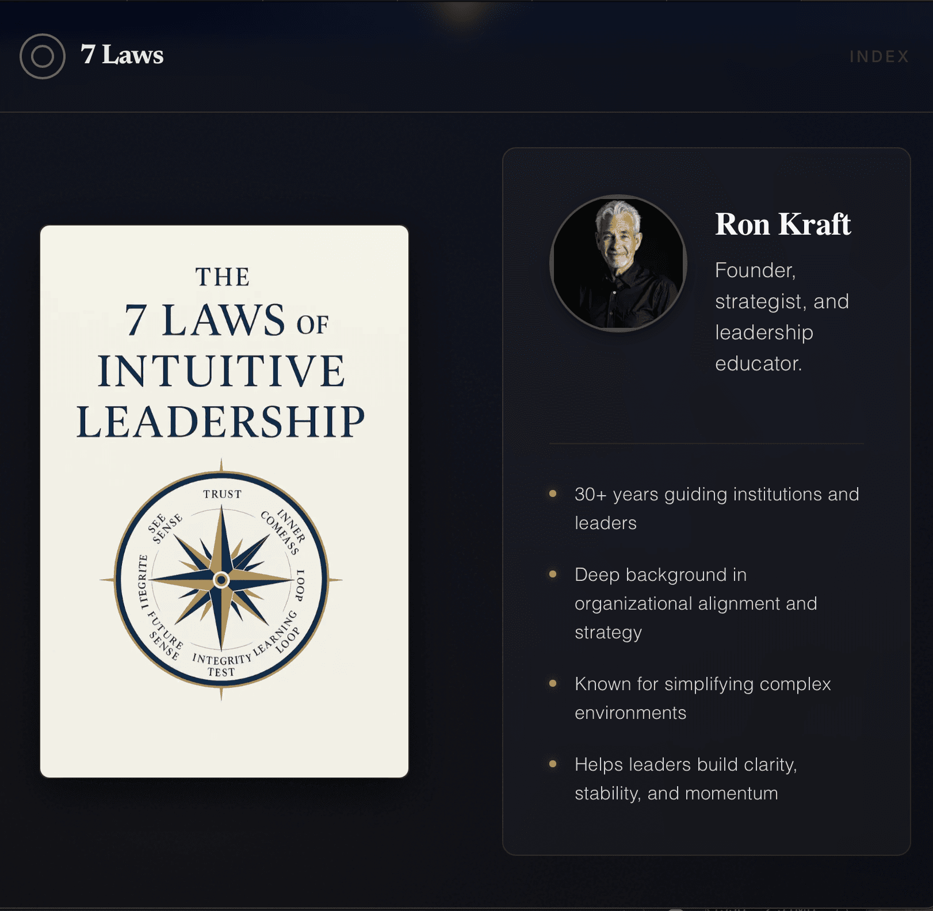Click the Ron Kraft name heading
Viewport: 933px width, 911px height.
(x=783, y=224)
